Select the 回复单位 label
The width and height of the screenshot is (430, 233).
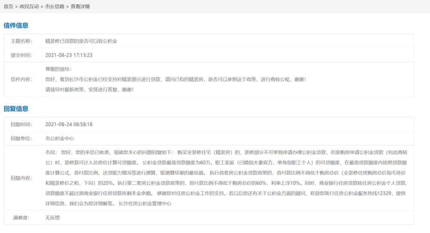pyautogui.click(x=21, y=139)
